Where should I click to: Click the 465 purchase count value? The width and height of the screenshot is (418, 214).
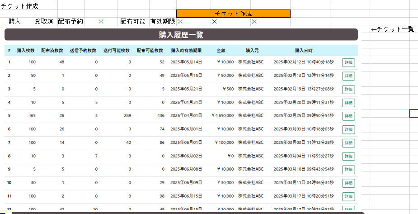[32, 115]
